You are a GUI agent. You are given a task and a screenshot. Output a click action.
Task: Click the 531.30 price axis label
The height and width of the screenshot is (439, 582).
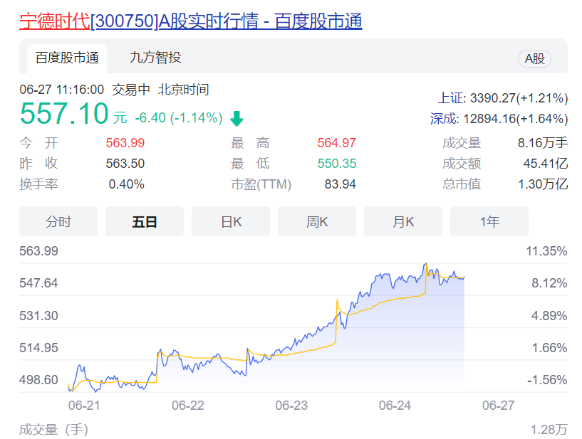coord(38,316)
